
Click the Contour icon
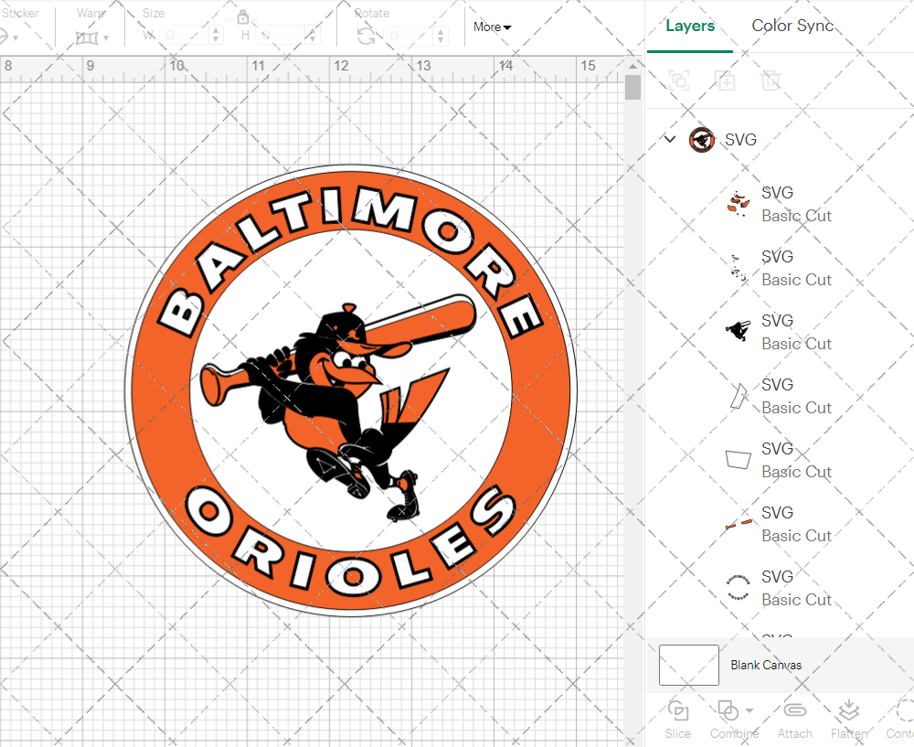[903, 711]
